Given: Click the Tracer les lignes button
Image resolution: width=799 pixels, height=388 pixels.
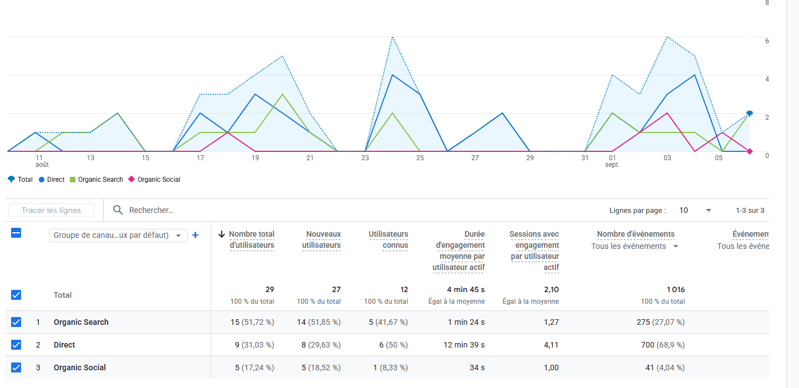Looking at the screenshot, I should (51, 210).
